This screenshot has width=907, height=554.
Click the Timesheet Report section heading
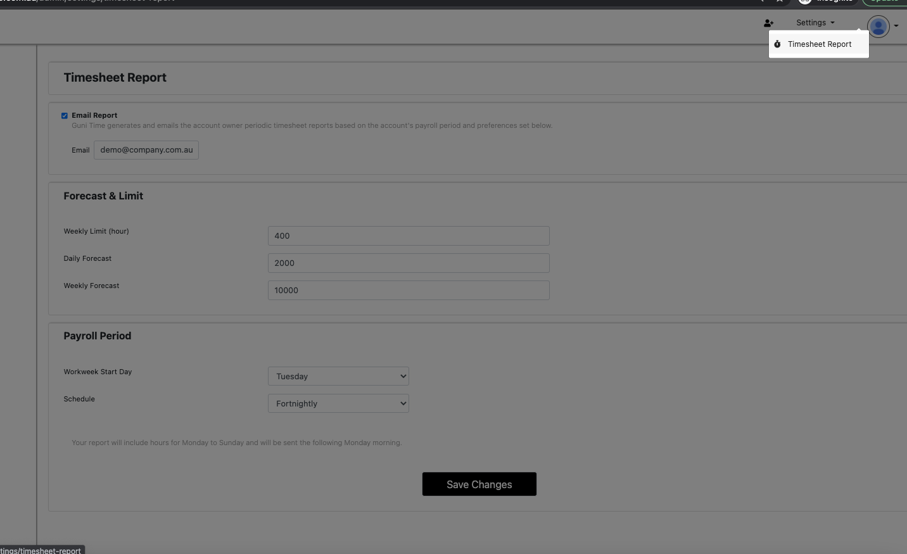(x=115, y=77)
